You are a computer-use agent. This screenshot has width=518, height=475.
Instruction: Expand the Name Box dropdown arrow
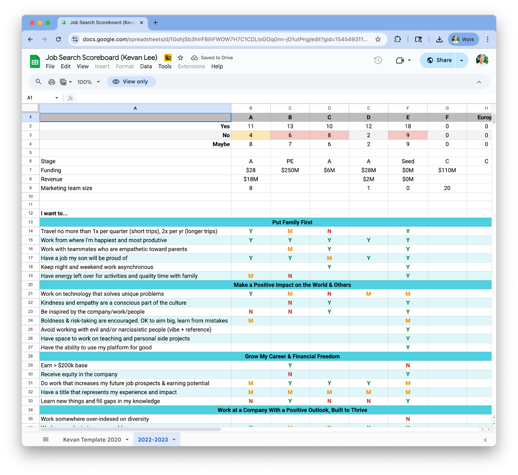pyautogui.click(x=57, y=98)
